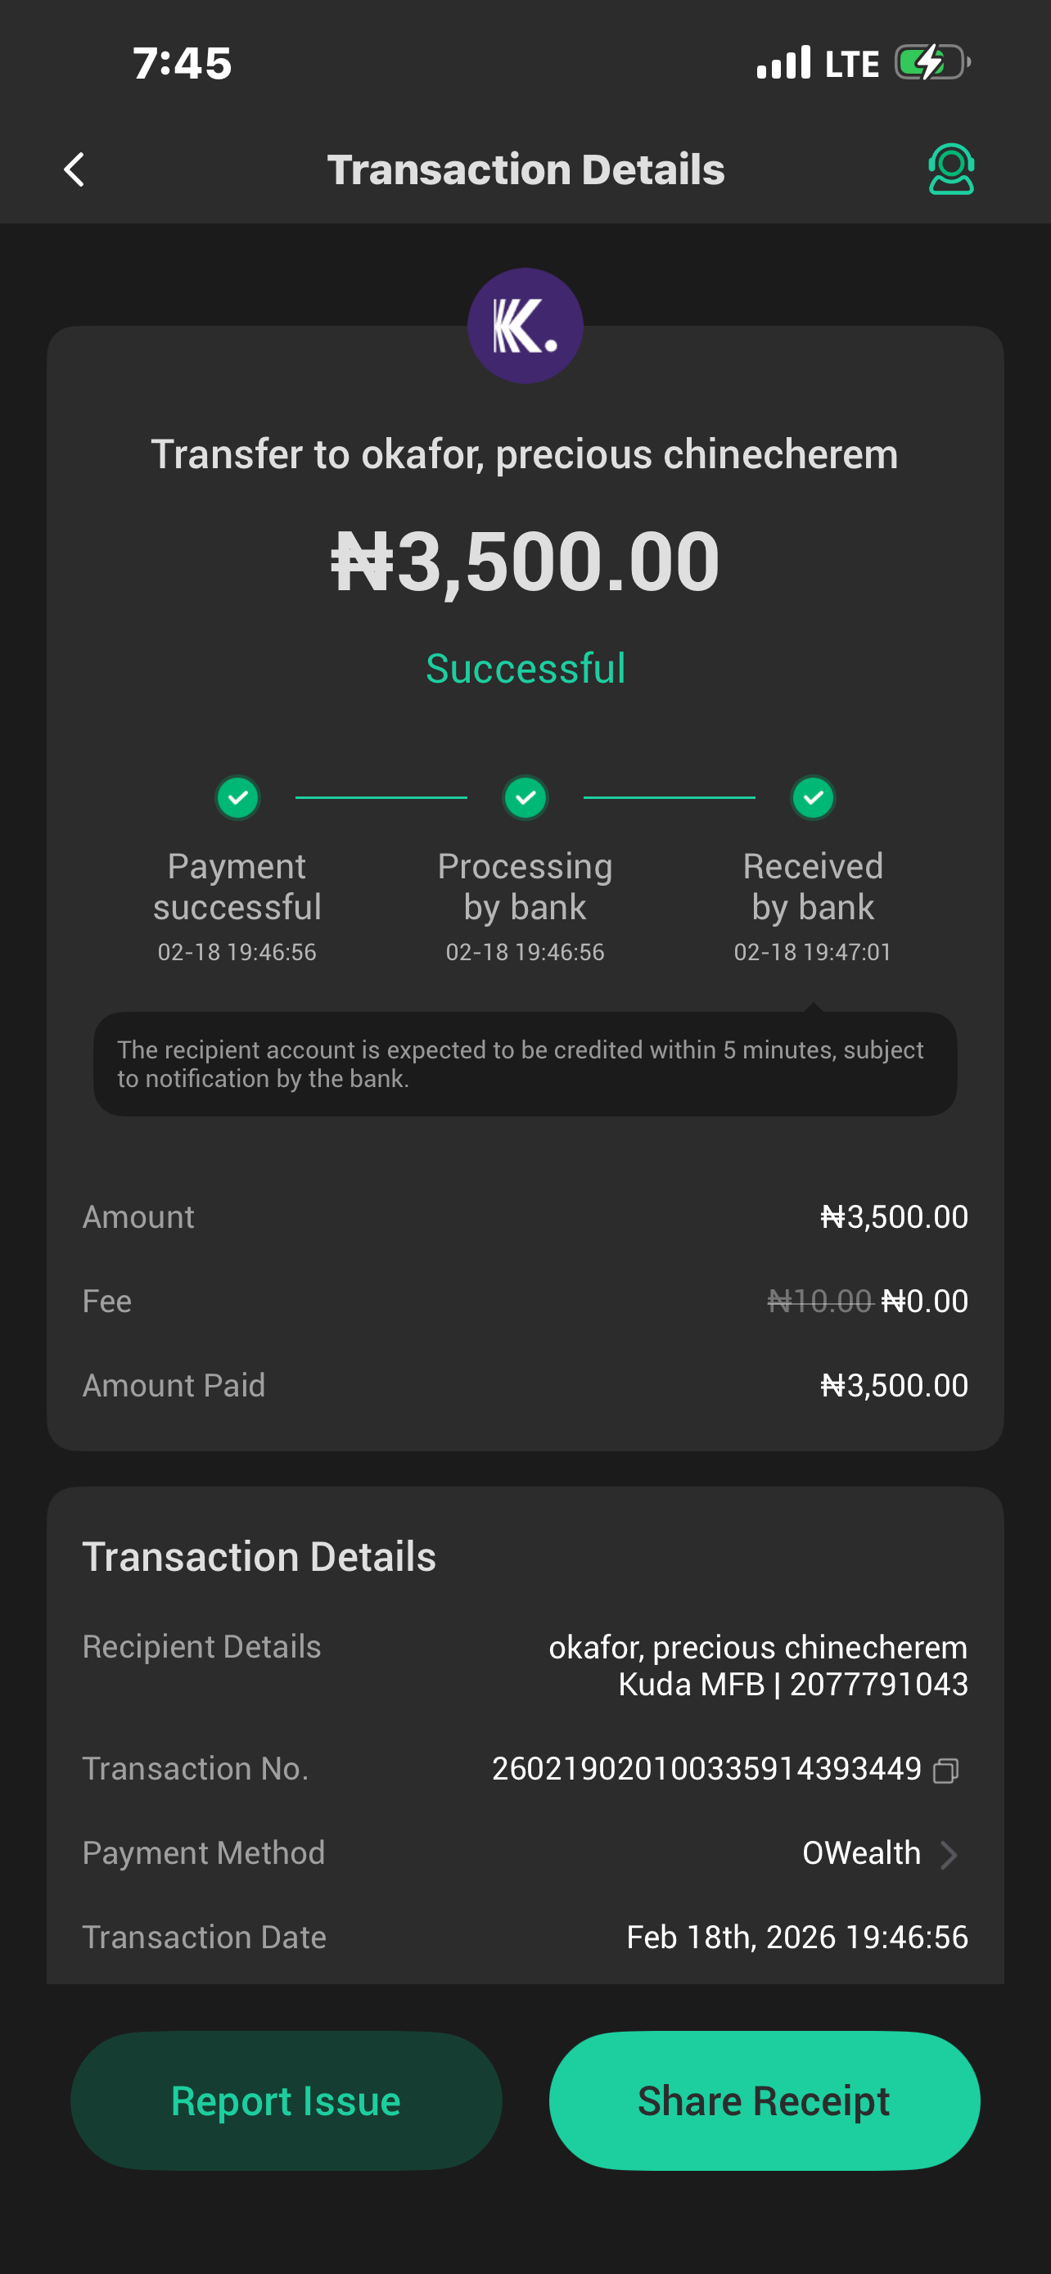Screen dimensions: 1051x2274
Task: Expand the OWealth payment method chevron
Action: click(x=949, y=1855)
